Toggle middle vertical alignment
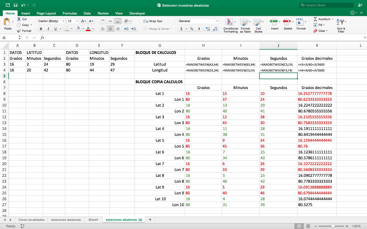Screen dimensions: 367x229 pos(110,21)
